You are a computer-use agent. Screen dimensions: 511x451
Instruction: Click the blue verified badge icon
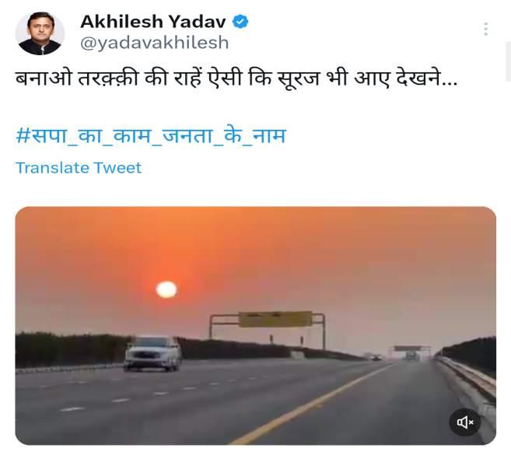(240, 22)
